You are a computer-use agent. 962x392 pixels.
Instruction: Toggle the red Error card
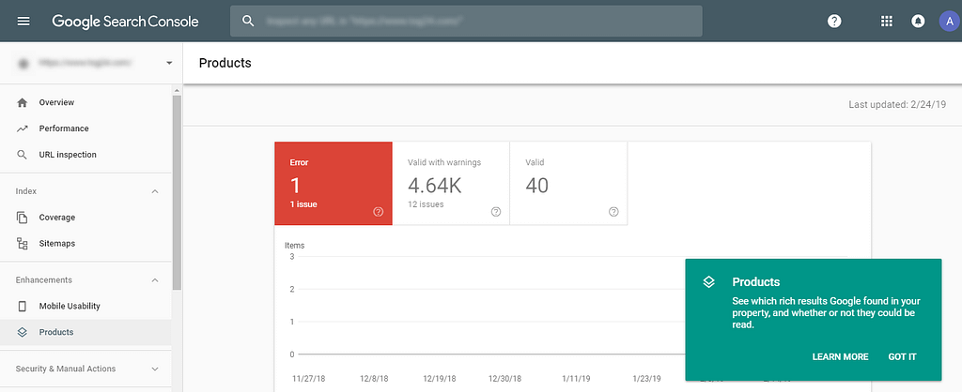pyautogui.click(x=334, y=184)
